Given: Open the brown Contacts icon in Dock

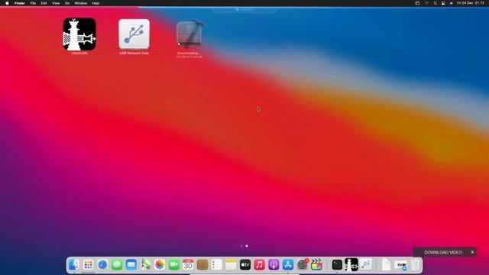Looking at the screenshot, I should 202,265.
